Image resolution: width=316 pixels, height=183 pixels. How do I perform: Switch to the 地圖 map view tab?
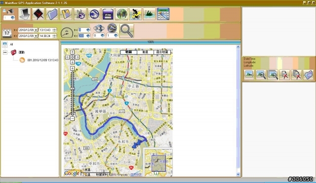(x=128, y=52)
